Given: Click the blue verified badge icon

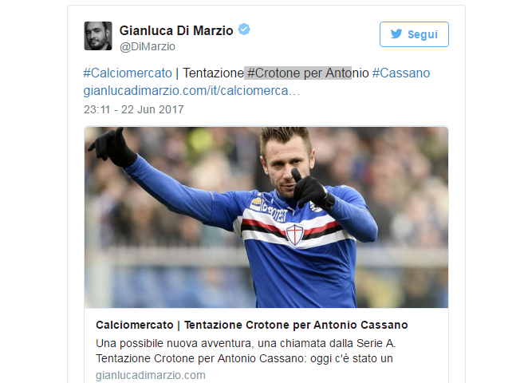Looking at the screenshot, I should [x=244, y=30].
